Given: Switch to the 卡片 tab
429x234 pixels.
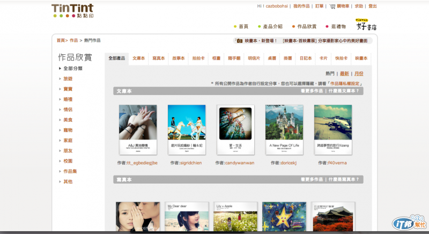Looking at the screenshot, I should [323, 58].
